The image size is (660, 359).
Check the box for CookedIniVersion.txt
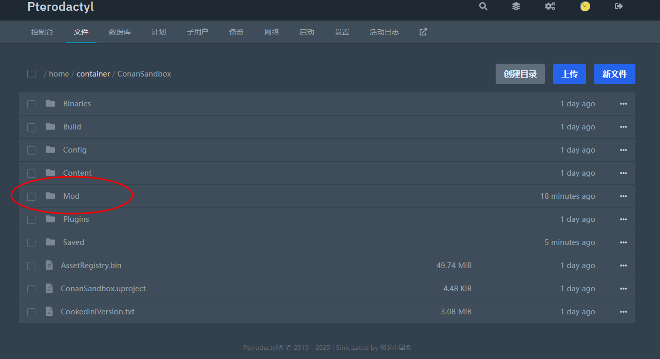click(x=31, y=312)
